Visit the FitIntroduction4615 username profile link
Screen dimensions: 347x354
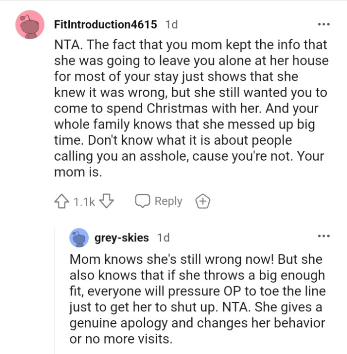[x=105, y=24]
